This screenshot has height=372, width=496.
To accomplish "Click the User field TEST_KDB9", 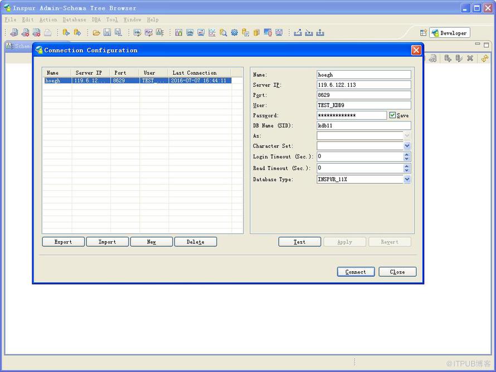I will coord(364,105).
